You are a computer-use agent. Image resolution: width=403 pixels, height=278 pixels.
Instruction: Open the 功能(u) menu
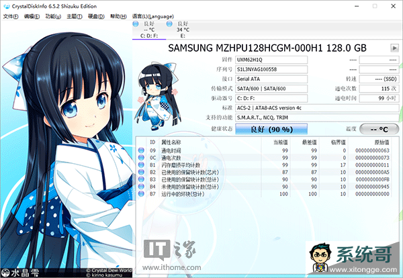point(53,16)
